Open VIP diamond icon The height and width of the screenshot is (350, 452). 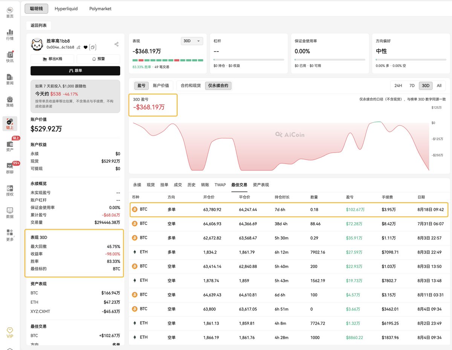[x=10, y=332]
